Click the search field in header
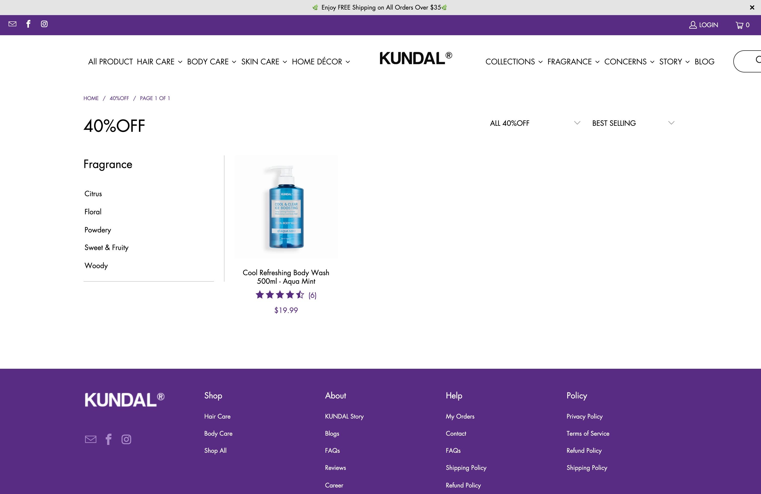This screenshot has height=494, width=761. click(747, 61)
